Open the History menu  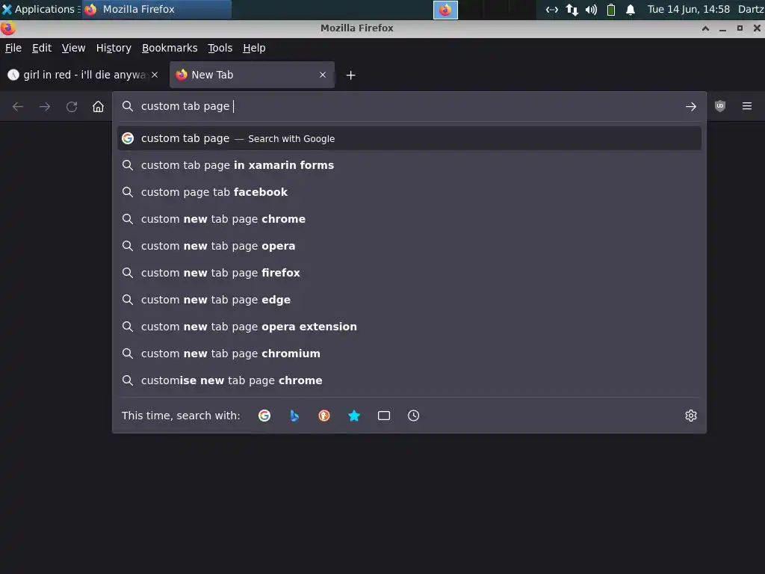coord(114,48)
